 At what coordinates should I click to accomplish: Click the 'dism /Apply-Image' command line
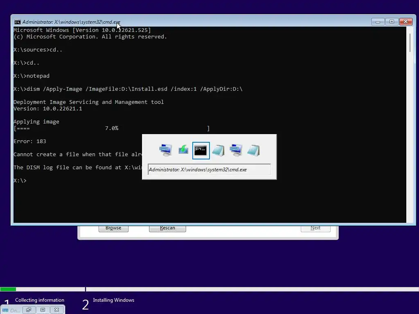128,89
